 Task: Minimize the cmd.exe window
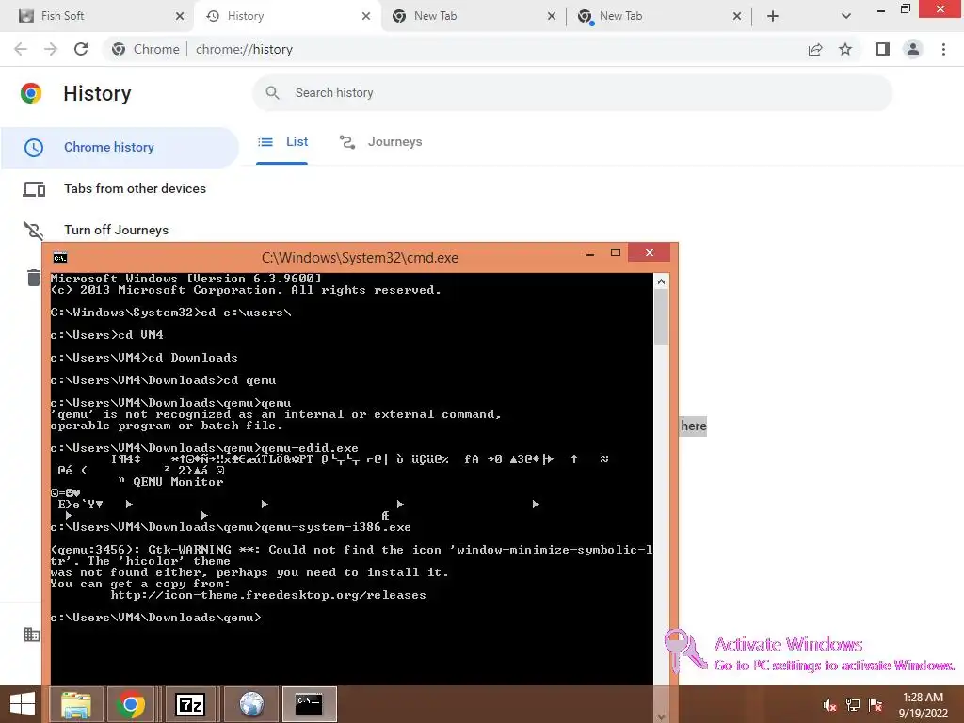pos(590,253)
